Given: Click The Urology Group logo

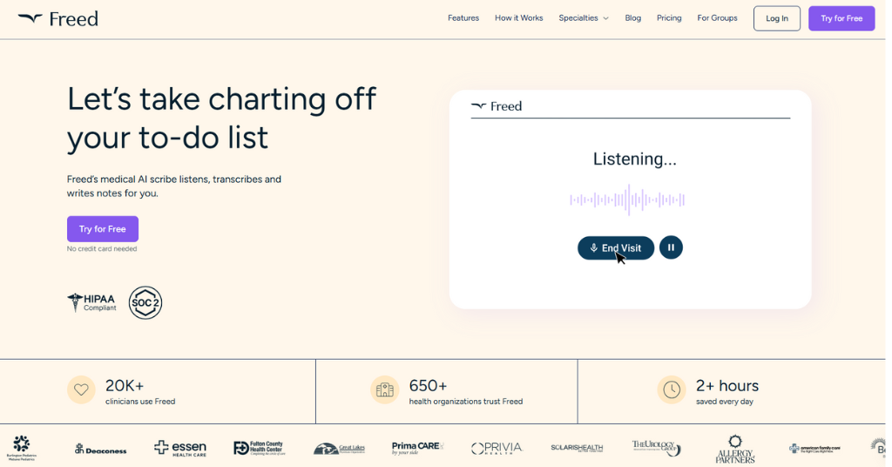Looking at the screenshot, I should [656, 448].
